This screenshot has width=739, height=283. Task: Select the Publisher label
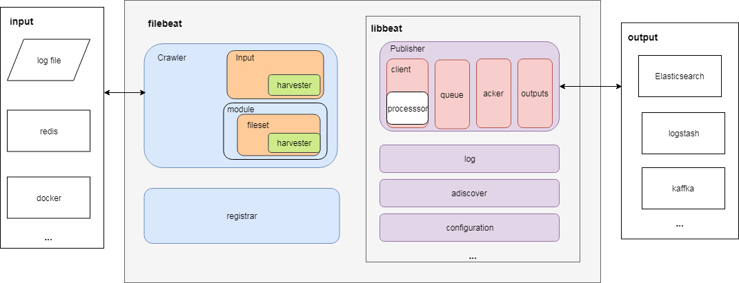point(408,48)
